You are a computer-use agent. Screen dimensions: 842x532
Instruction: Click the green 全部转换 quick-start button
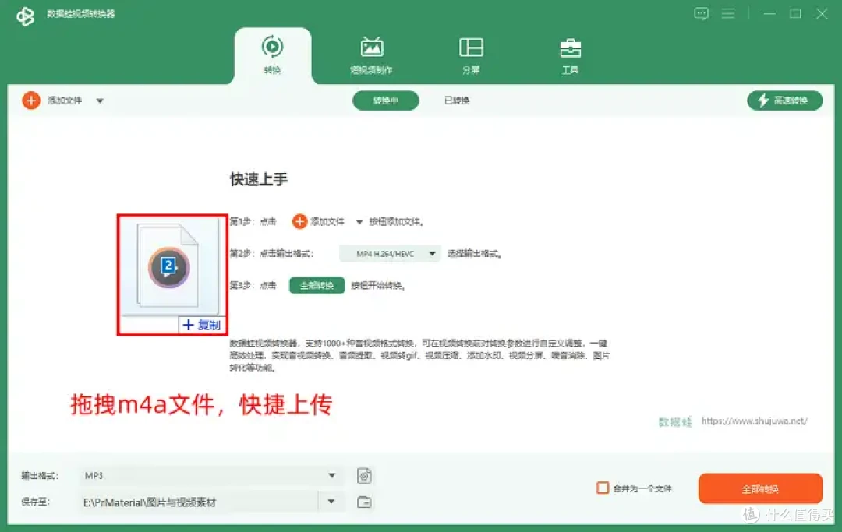317,285
